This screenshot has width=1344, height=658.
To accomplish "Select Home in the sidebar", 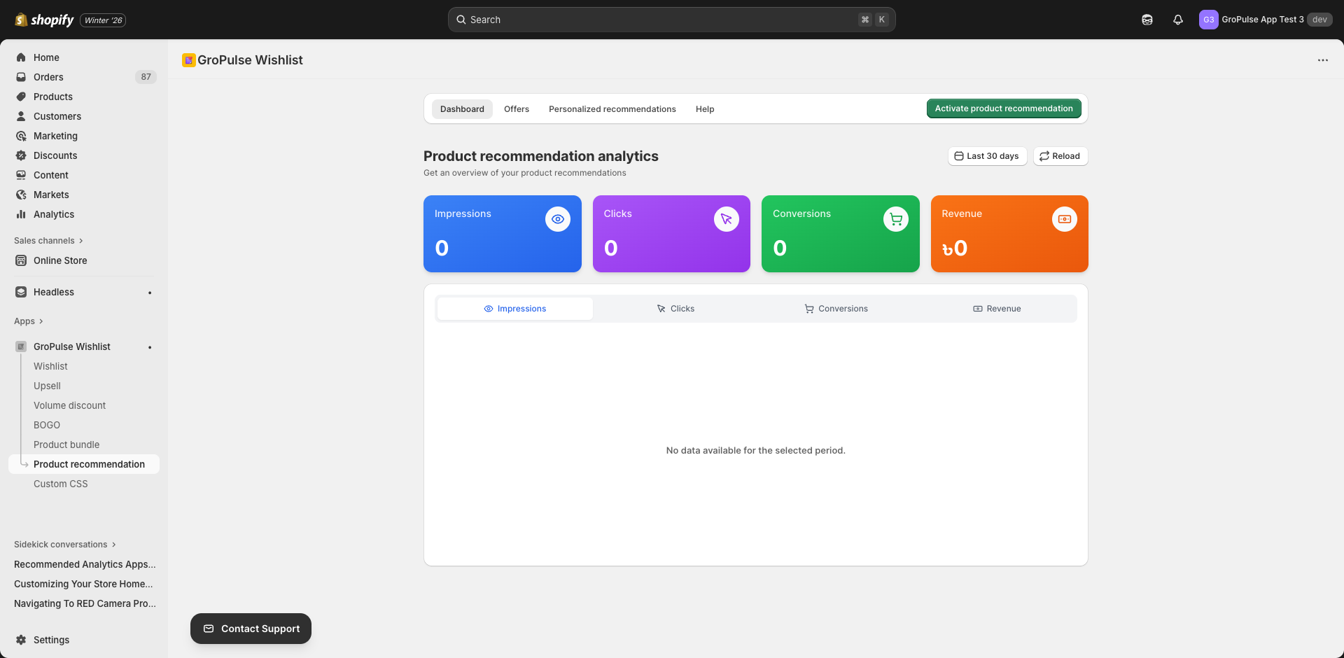I will (46, 57).
